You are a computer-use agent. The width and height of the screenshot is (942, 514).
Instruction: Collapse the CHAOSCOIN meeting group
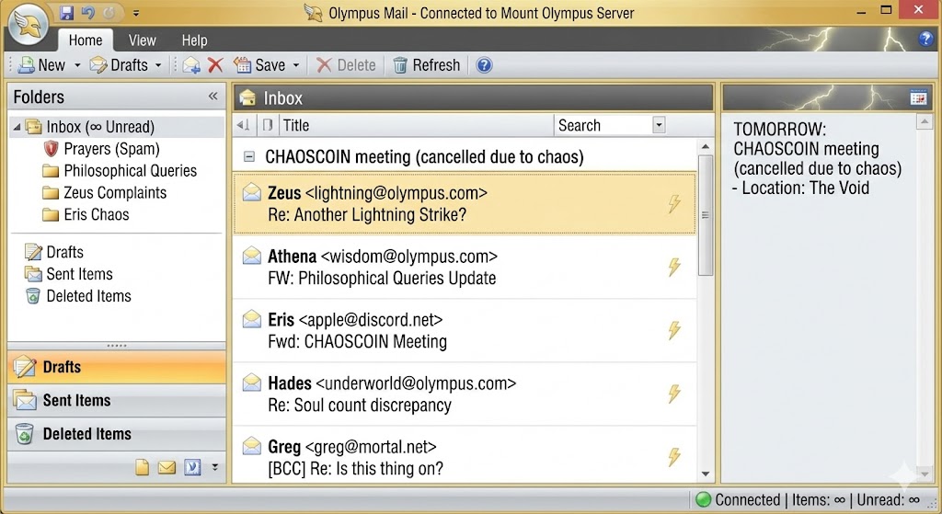248,156
